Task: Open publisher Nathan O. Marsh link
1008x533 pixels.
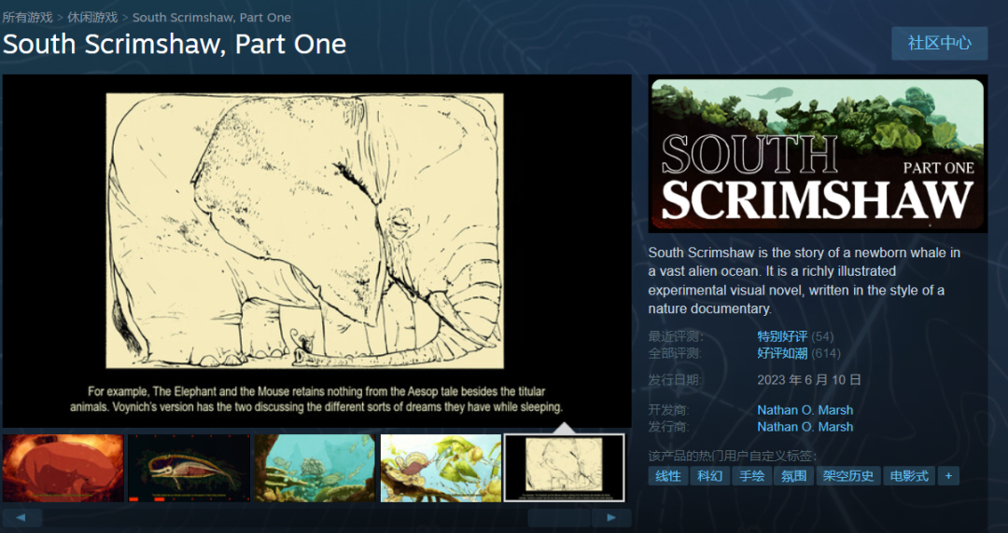Action: click(805, 427)
